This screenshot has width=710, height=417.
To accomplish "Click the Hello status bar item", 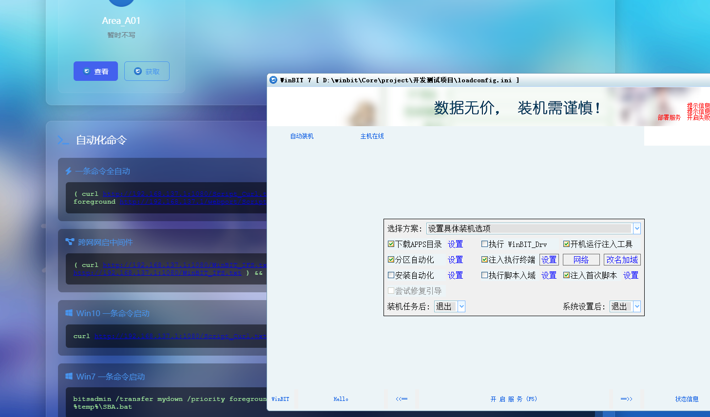I will click(341, 399).
